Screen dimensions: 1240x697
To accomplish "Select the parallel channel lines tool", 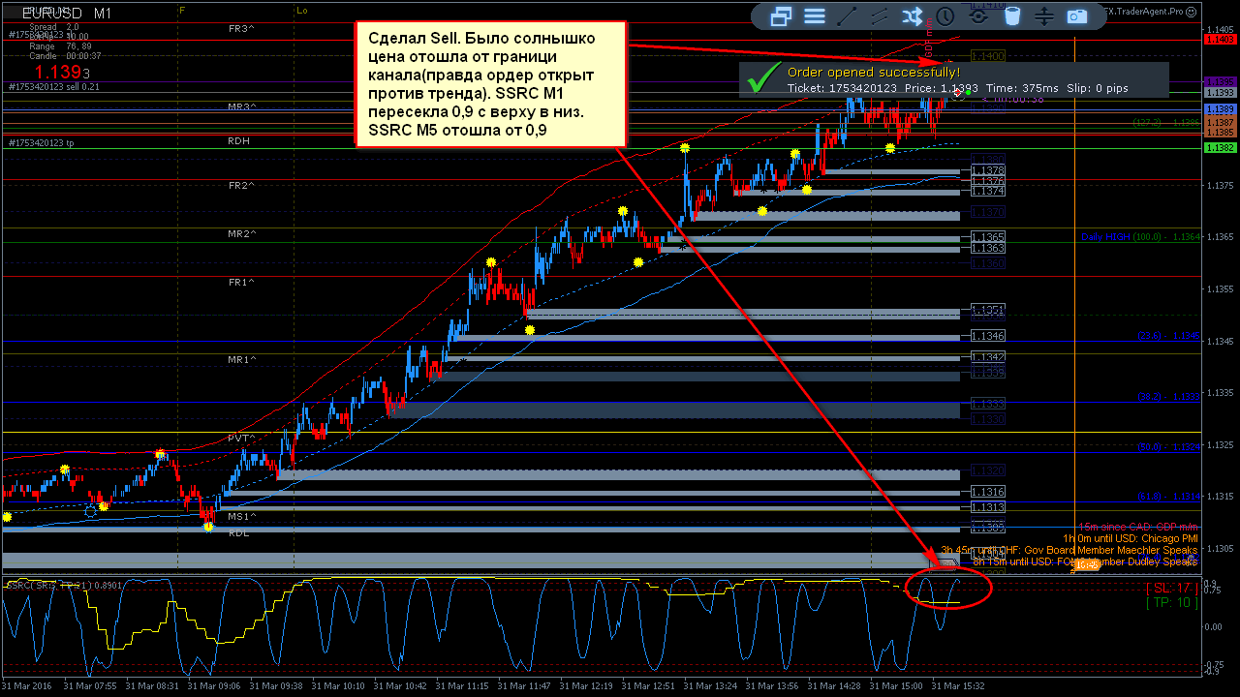I will point(880,15).
